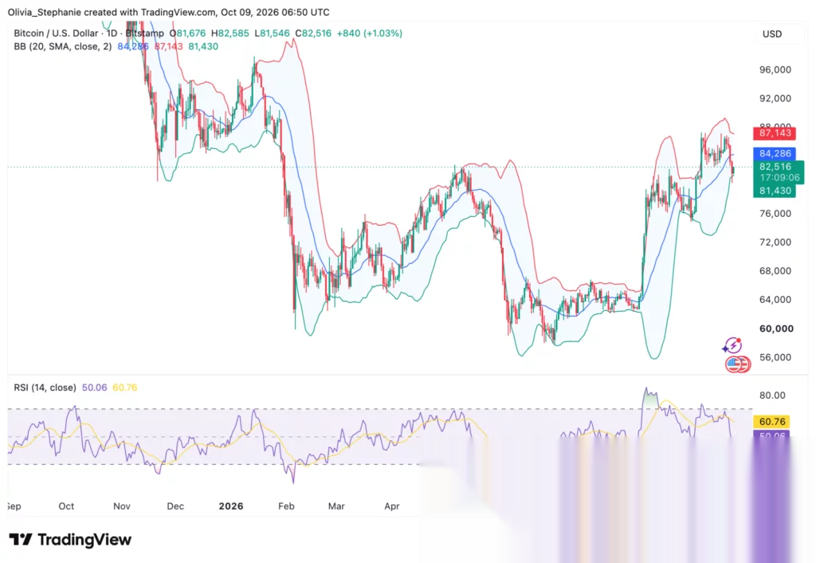Click the purple lightning events icon
The image size is (816, 563).
click(x=732, y=345)
